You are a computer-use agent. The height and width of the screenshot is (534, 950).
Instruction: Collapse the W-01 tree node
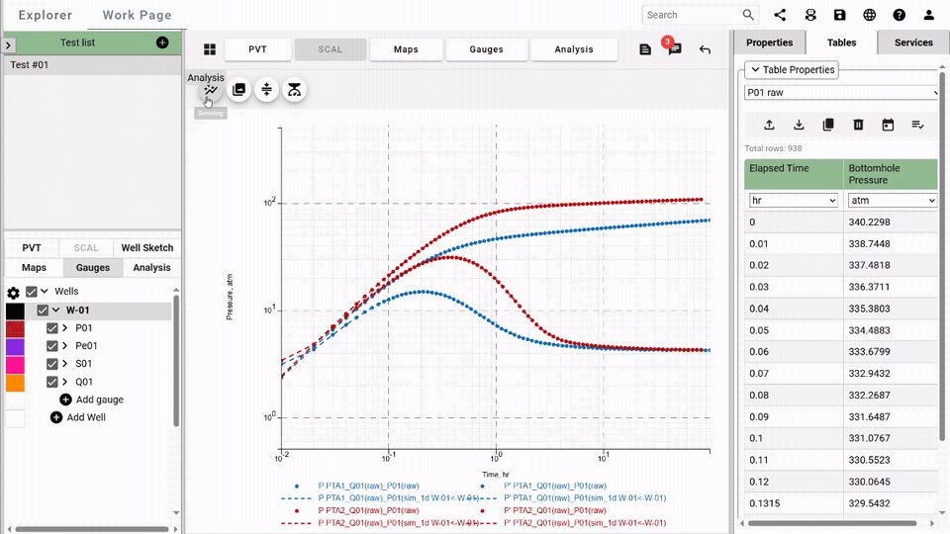55,310
